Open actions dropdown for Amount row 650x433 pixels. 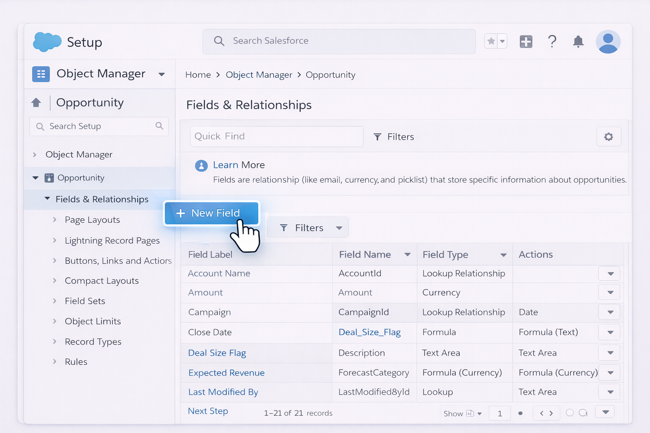pyautogui.click(x=609, y=292)
